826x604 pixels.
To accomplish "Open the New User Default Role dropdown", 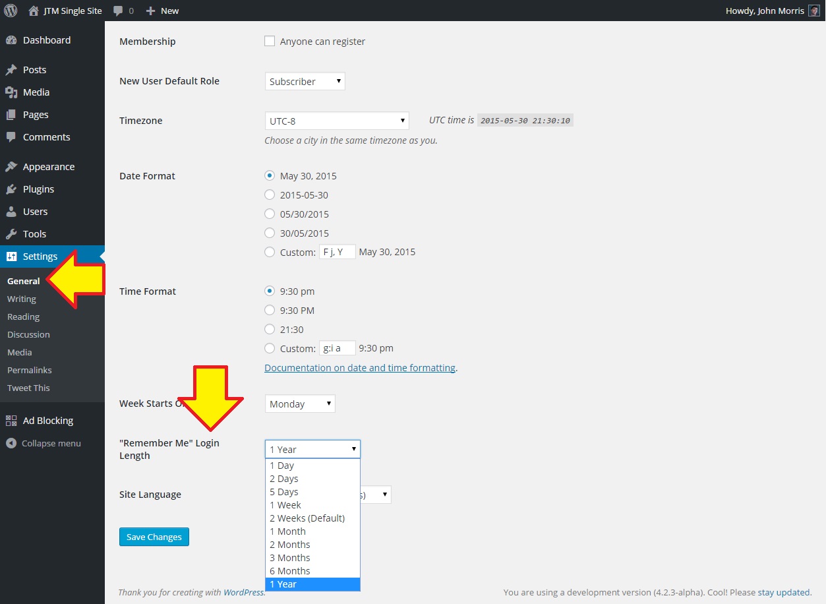I will 304,80.
